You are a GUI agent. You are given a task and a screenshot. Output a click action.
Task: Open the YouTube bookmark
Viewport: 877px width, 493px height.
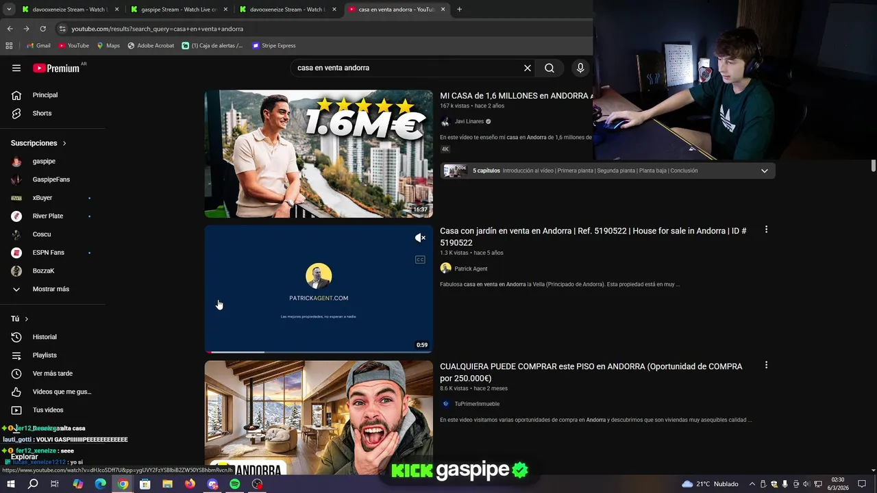[x=73, y=46]
